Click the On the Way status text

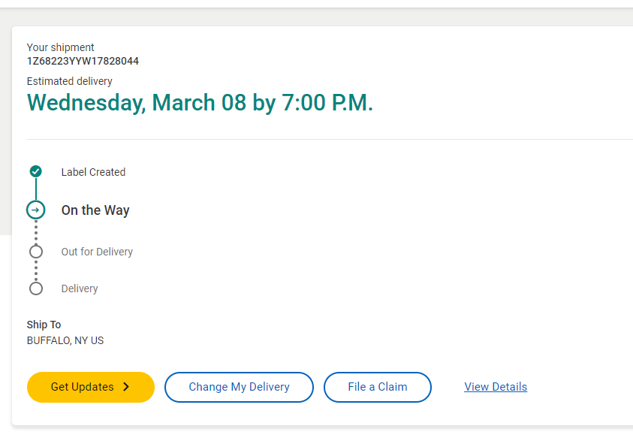tap(95, 210)
